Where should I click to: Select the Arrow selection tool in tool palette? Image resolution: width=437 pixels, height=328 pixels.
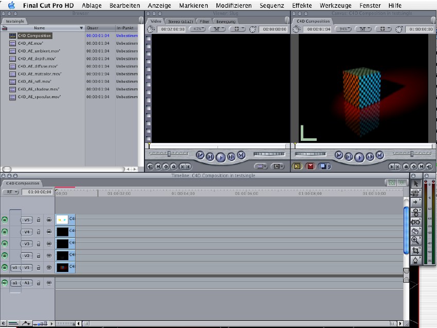click(416, 184)
